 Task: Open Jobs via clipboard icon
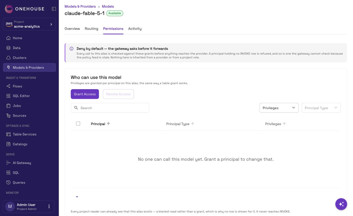coord(8,106)
